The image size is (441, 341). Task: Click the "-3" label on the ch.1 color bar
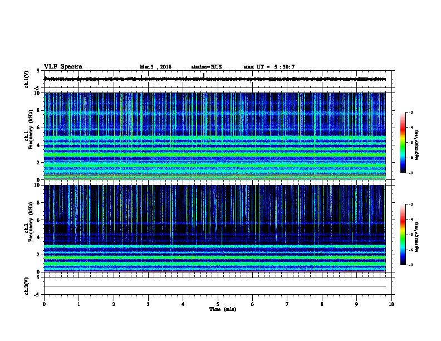point(410,113)
